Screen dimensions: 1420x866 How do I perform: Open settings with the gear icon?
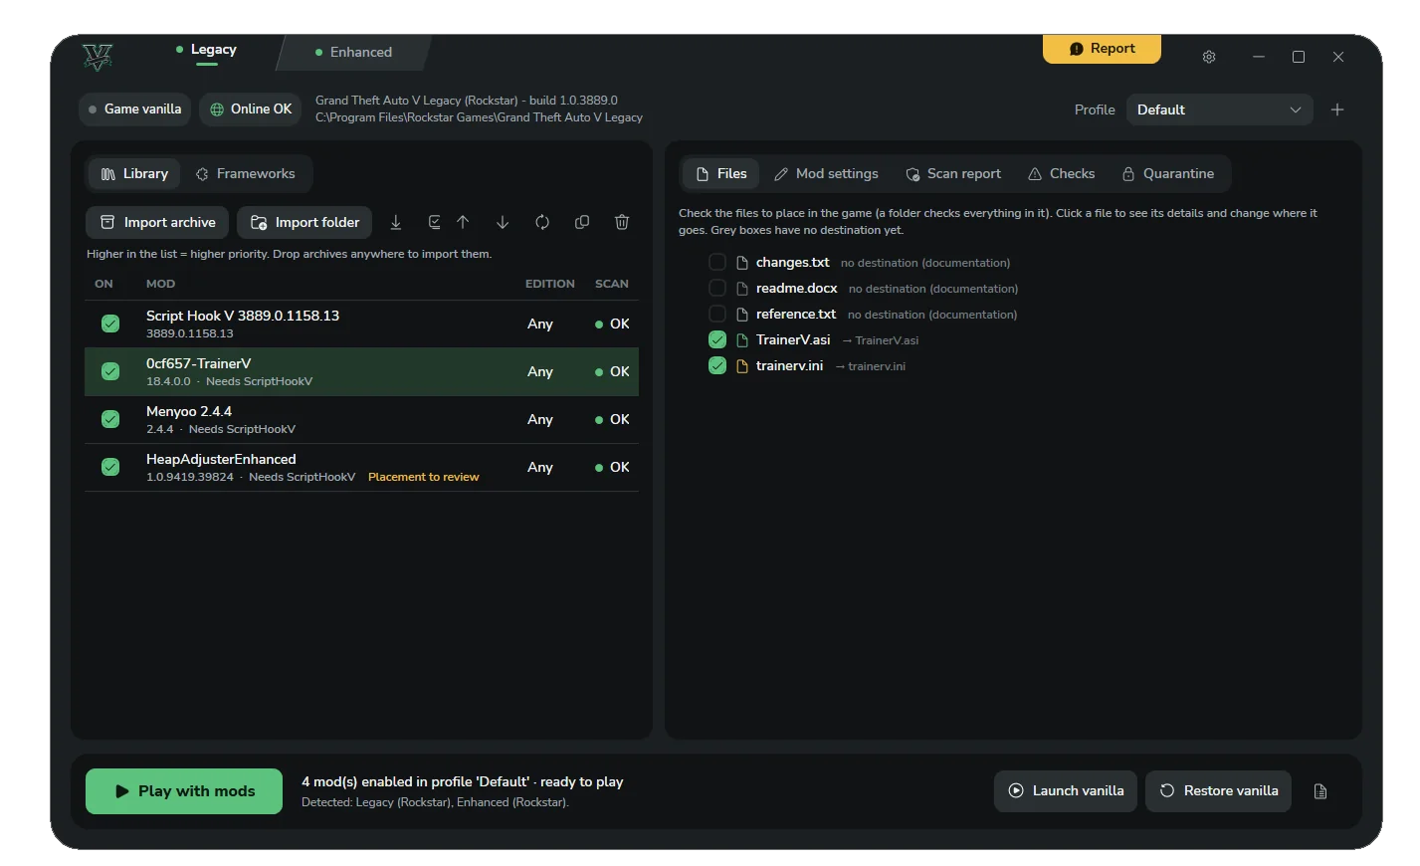1209,57
